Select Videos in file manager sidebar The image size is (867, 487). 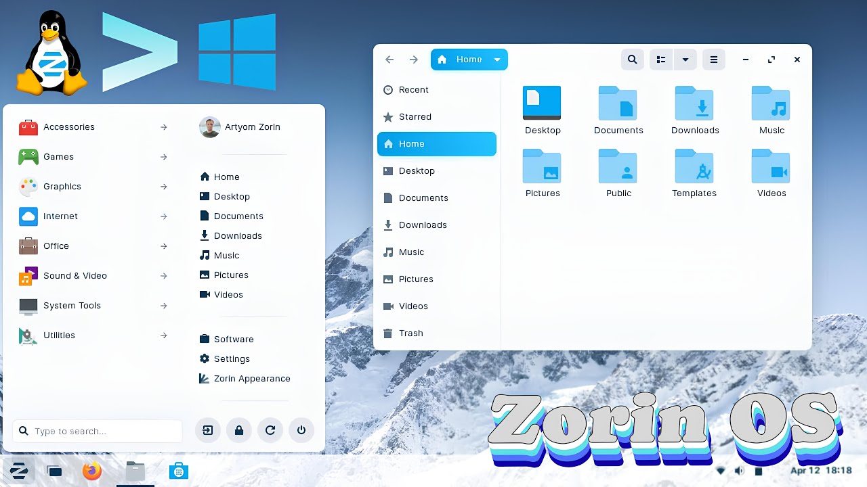[437, 306]
